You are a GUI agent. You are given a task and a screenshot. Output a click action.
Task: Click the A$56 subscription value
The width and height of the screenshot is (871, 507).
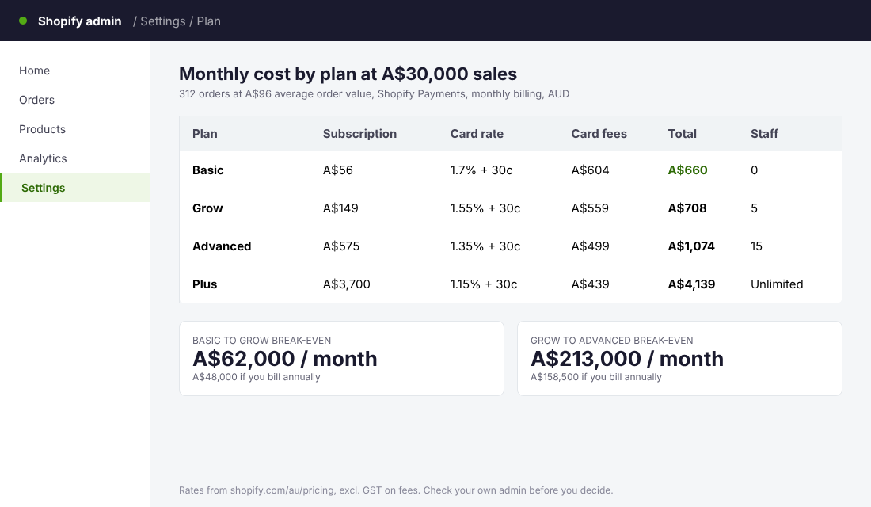[x=338, y=170]
